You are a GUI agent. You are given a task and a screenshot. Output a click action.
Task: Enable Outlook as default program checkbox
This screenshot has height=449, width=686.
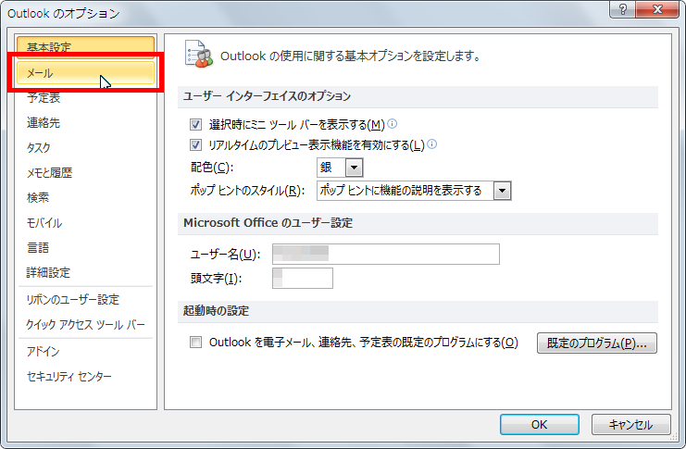[195, 343]
